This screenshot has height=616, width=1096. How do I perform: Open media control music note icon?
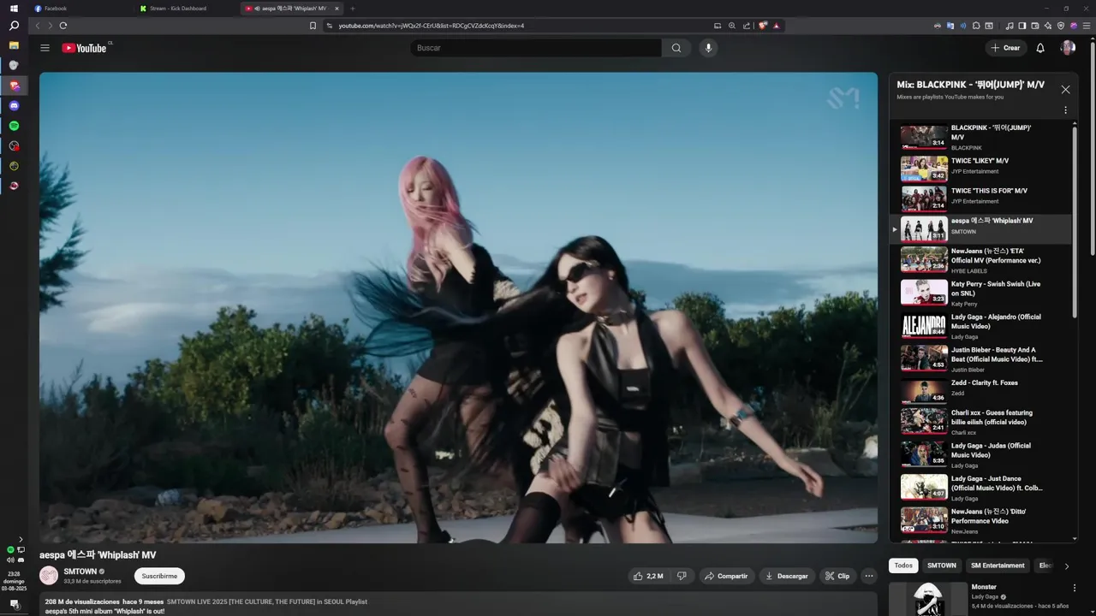(1010, 26)
